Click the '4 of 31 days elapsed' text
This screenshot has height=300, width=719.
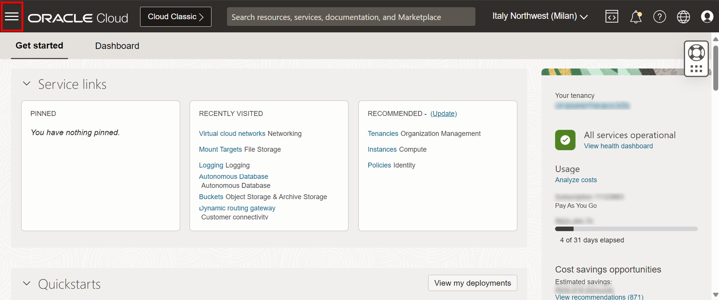coord(592,240)
